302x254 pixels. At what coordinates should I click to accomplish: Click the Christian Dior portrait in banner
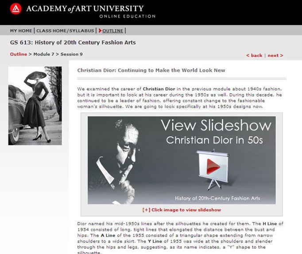(x=117, y=161)
